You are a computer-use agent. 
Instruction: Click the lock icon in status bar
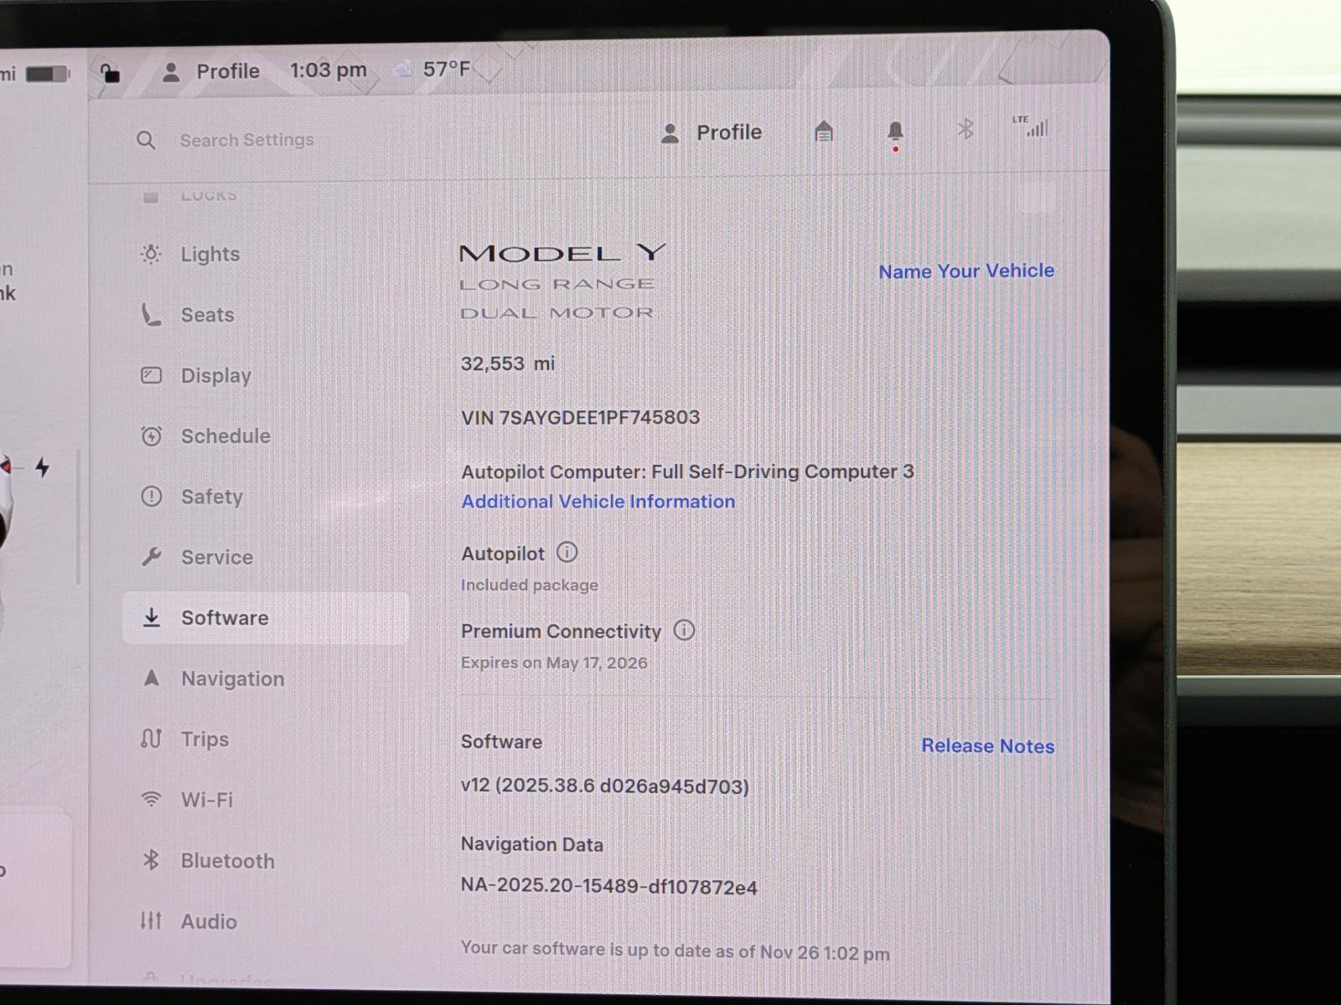pos(111,73)
